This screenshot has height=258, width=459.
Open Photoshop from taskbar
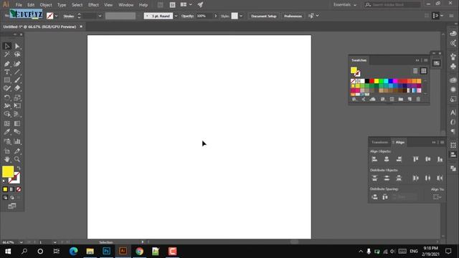pyautogui.click(x=107, y=252)
